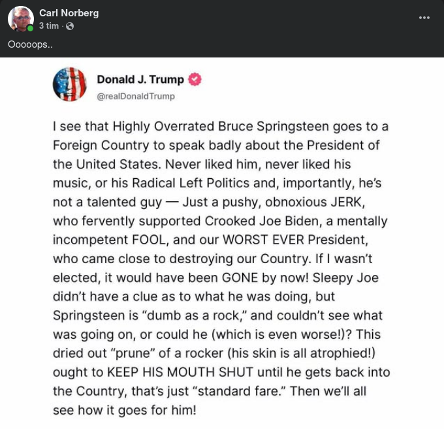Click the @realDonaldTrump handle
The height and width of the screenshot is (429, 444).
135,96
